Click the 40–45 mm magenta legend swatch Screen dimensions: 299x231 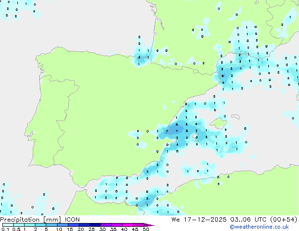click(128, 225)
